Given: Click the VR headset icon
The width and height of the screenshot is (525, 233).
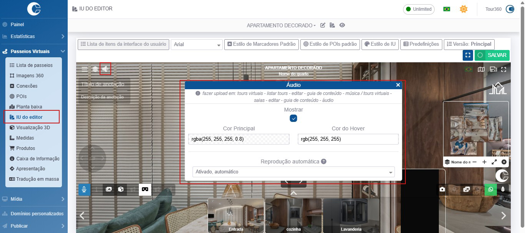Looking at the screenshot, I should [145, 189].
